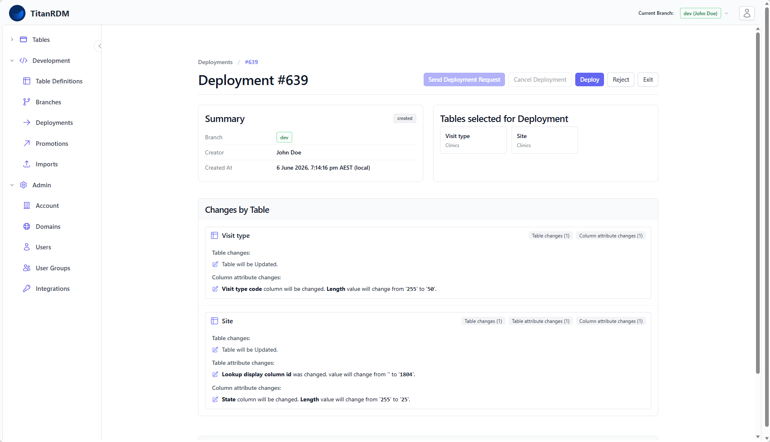
Task: Click the Deployments arrow icon
Action: [27, 122]
